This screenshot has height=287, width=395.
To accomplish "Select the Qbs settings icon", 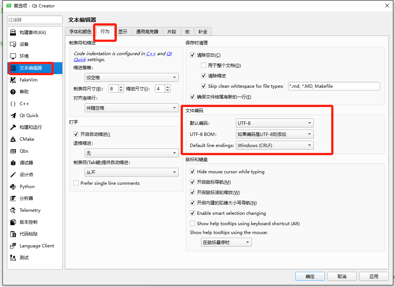I will [13, 151].
